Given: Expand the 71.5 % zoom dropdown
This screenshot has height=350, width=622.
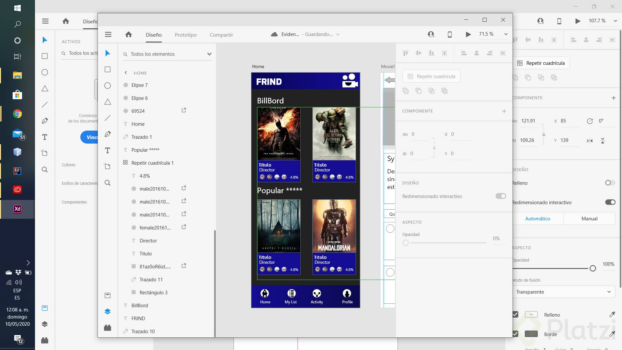Looking at the screenshot, I should (506, 34).
